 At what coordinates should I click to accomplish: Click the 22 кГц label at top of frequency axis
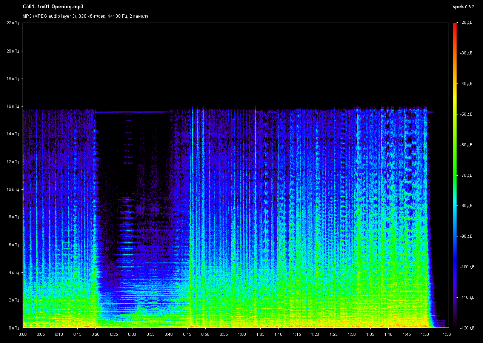12,23
